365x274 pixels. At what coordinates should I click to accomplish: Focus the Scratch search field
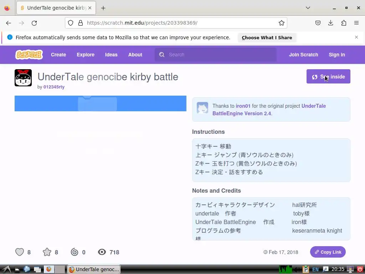[x=216, y=55]
